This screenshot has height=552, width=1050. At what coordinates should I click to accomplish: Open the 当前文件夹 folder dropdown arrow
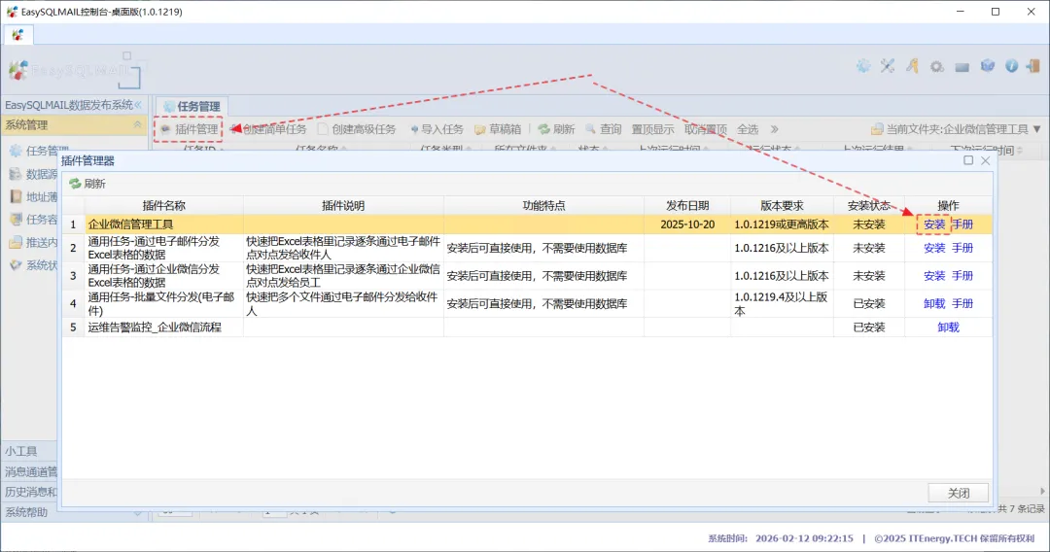click(x=1036, y=129)
